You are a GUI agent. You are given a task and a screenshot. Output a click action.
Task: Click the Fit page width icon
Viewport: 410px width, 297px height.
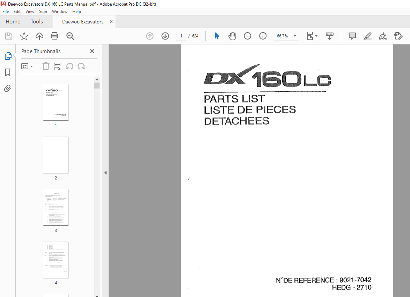point(309,36)
